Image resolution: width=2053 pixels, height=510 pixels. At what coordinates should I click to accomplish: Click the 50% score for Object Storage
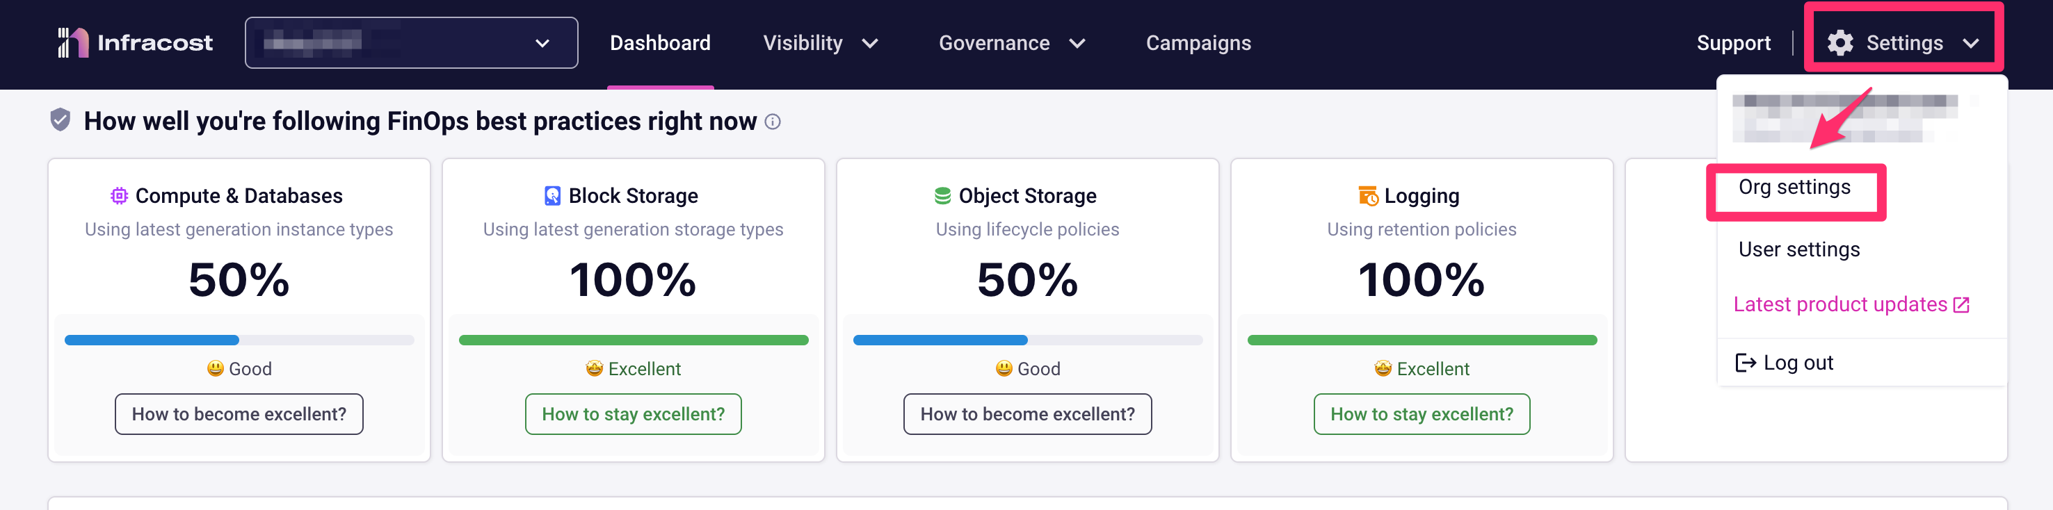tap(1027, 280)
